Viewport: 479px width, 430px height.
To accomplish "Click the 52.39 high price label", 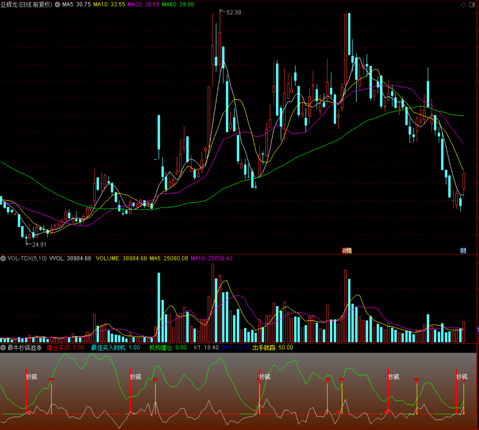I will [x=233, y=12].
